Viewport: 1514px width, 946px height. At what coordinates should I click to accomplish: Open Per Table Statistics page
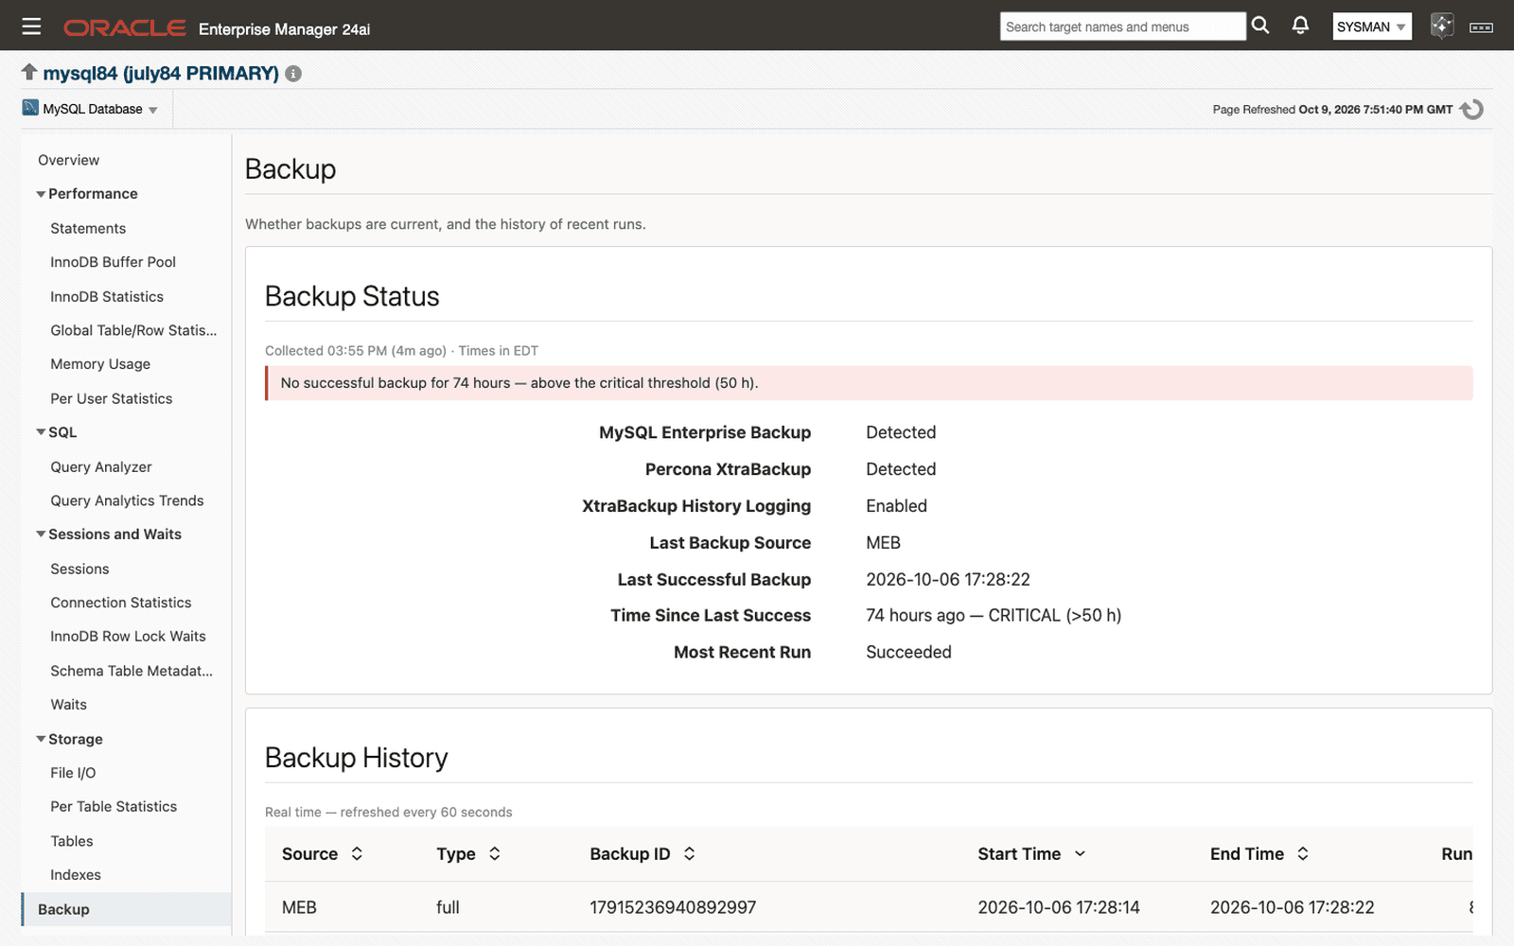[x=114, y=807]
